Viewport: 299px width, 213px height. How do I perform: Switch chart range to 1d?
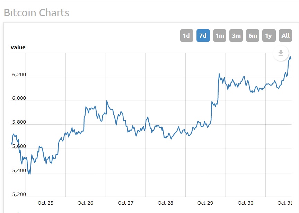click(186, 36)
